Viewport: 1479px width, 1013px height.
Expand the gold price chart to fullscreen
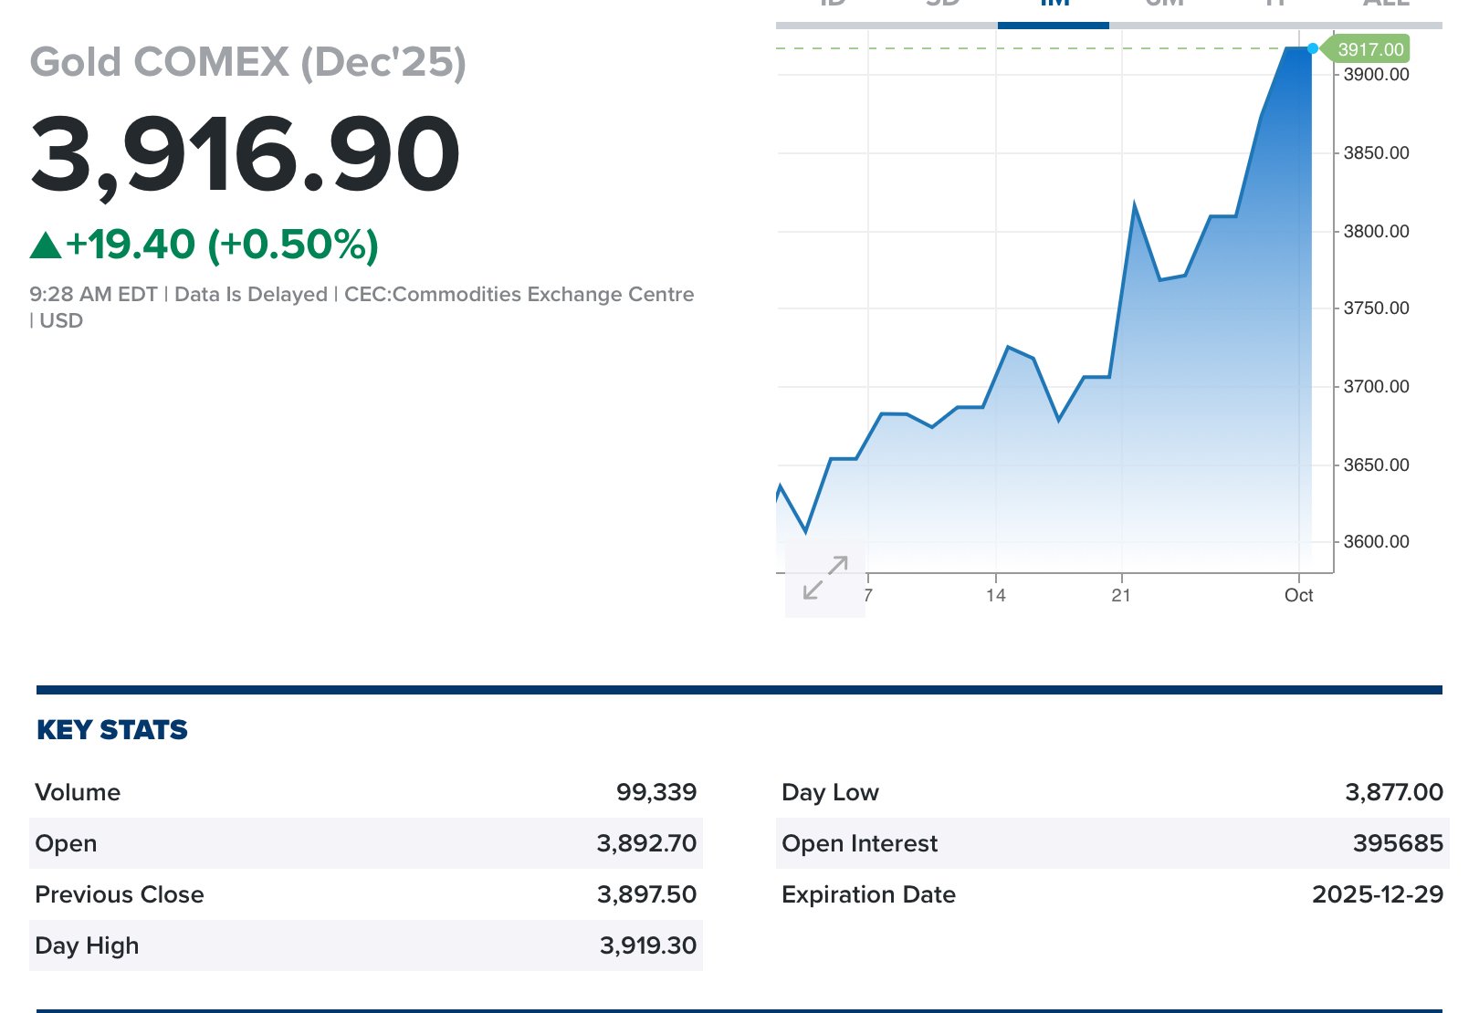[825, 578]
